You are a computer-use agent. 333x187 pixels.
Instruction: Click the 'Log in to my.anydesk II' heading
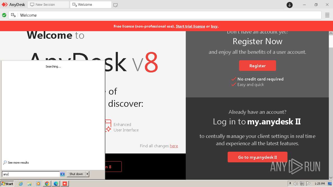point(257,122)
